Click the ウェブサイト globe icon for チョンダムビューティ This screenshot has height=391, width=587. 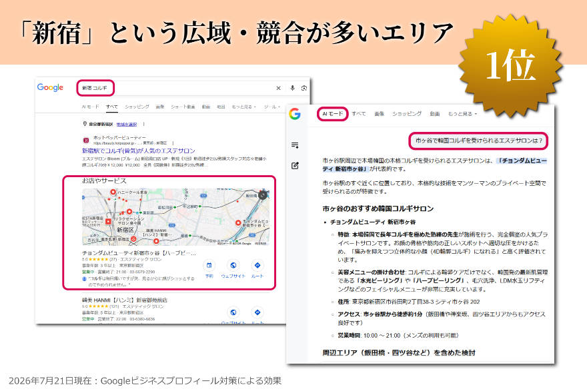233,265
